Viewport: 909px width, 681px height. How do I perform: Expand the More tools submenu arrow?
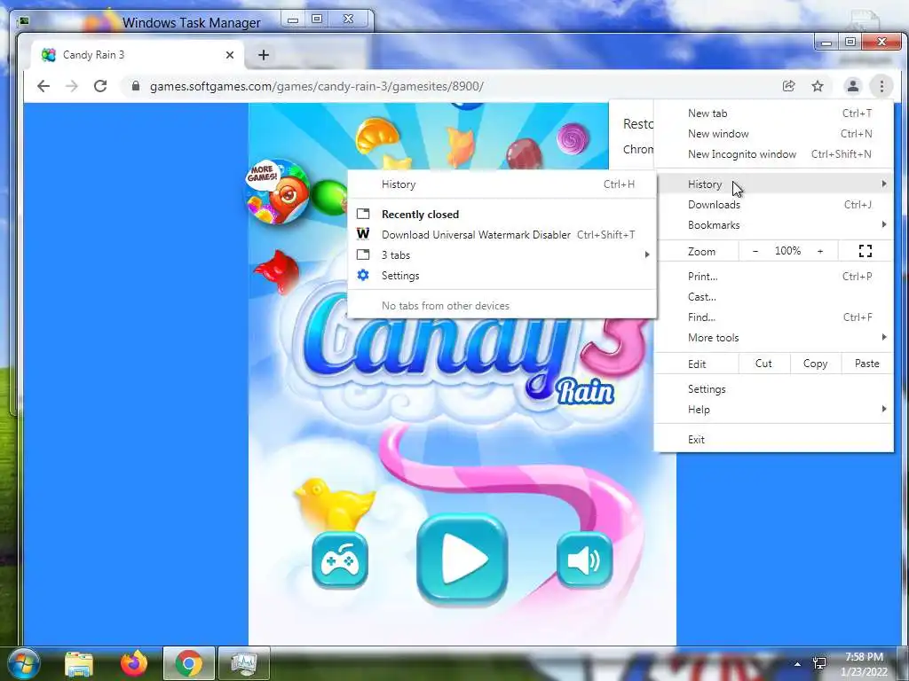pos(883,337)
